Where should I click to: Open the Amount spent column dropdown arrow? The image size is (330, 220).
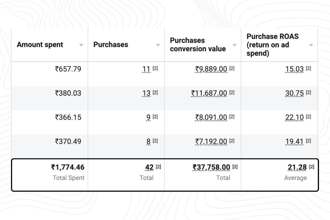(81, 45)
